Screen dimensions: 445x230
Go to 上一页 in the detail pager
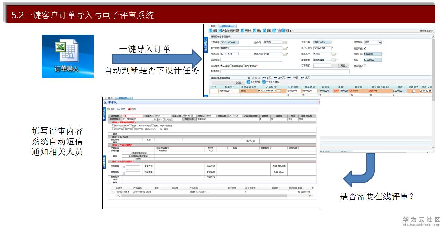tap(279, 78)
